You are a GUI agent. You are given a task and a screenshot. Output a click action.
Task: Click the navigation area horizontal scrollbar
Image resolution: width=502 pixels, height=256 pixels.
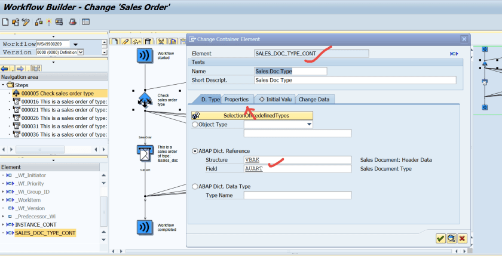click(39, 149)
